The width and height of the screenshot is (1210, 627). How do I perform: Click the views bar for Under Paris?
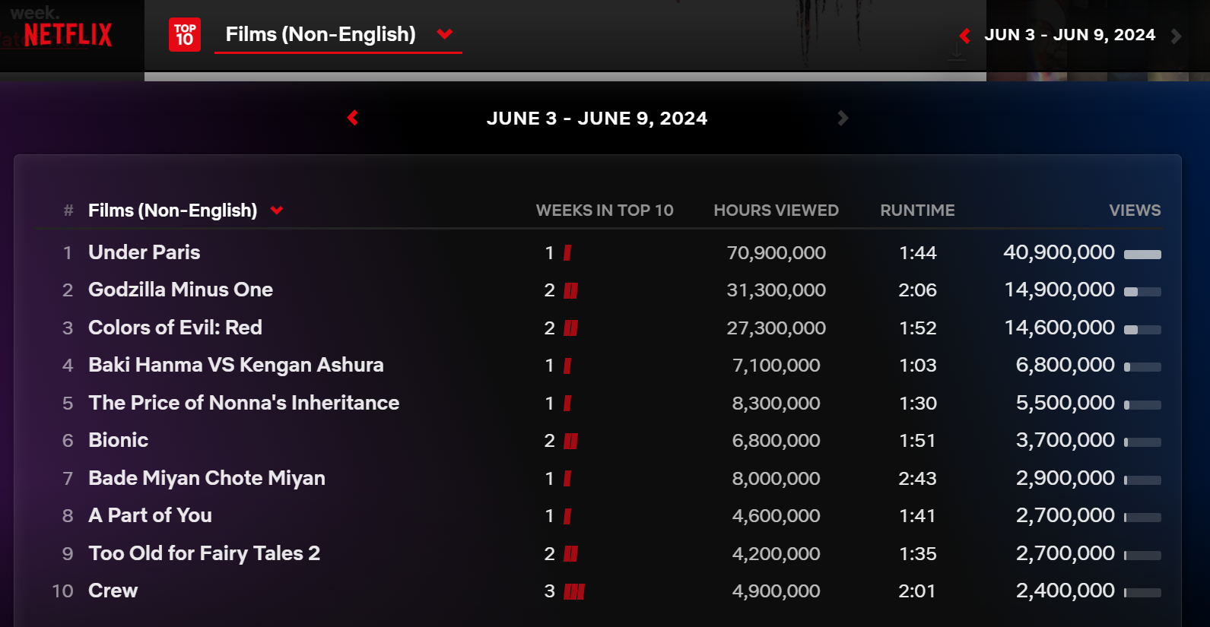point(1142,254)
